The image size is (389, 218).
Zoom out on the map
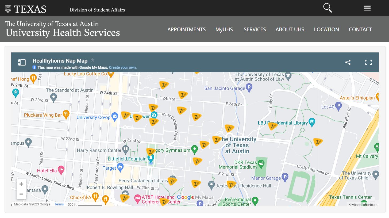pos(21,194)
